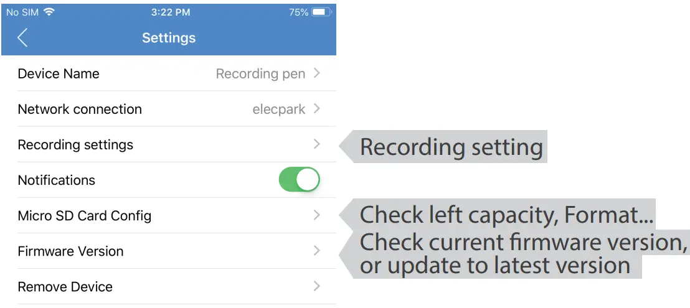Tap the back arrow in Settings header
Screen dimensions: 690x308
[x=22, y=38]
